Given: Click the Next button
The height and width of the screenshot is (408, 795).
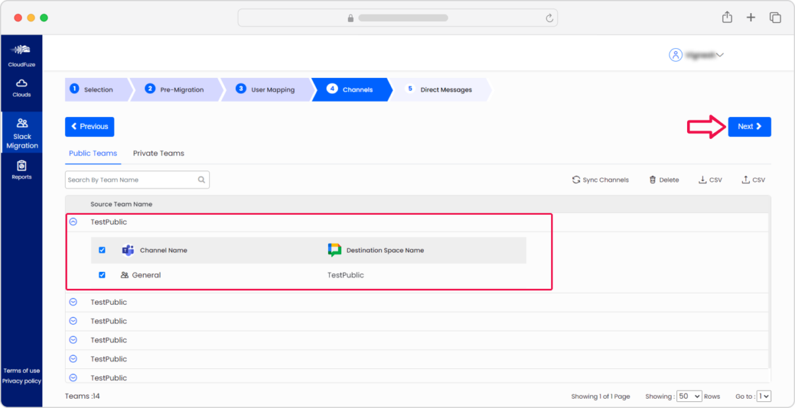Looking at the screenshot, I should (x=749, y=126).
